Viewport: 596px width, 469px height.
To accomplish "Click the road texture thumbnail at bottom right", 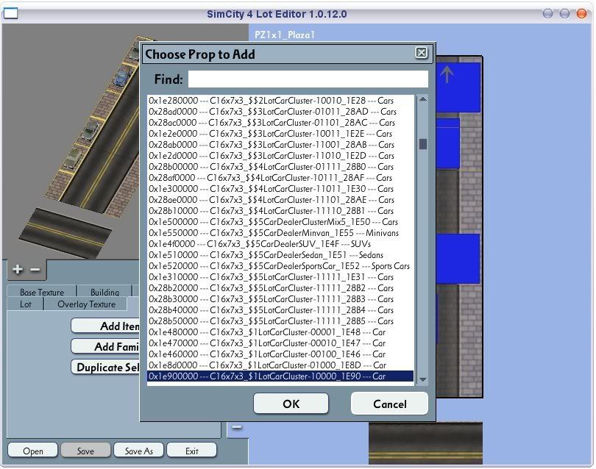I will coord(425,443).
